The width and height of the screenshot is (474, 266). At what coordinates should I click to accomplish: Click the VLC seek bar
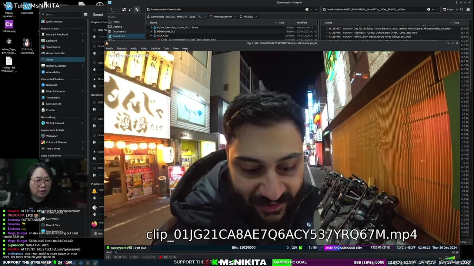pyautogui.click(x=282, y=253)
